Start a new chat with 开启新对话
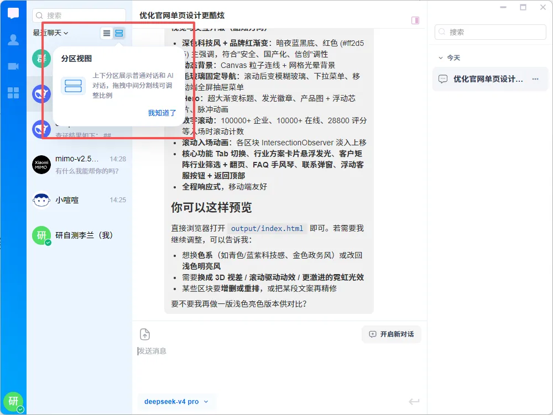 [x=392, y=334]
